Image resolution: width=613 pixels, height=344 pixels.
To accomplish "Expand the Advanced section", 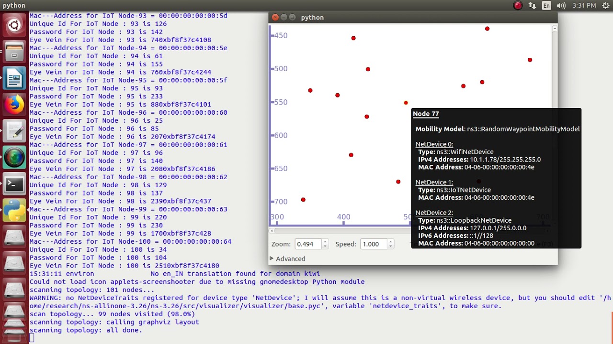I will (287, 258).
